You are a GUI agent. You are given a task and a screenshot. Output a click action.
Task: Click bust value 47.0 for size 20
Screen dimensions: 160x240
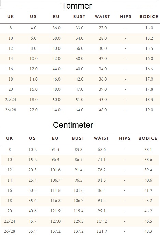[80, 89]
